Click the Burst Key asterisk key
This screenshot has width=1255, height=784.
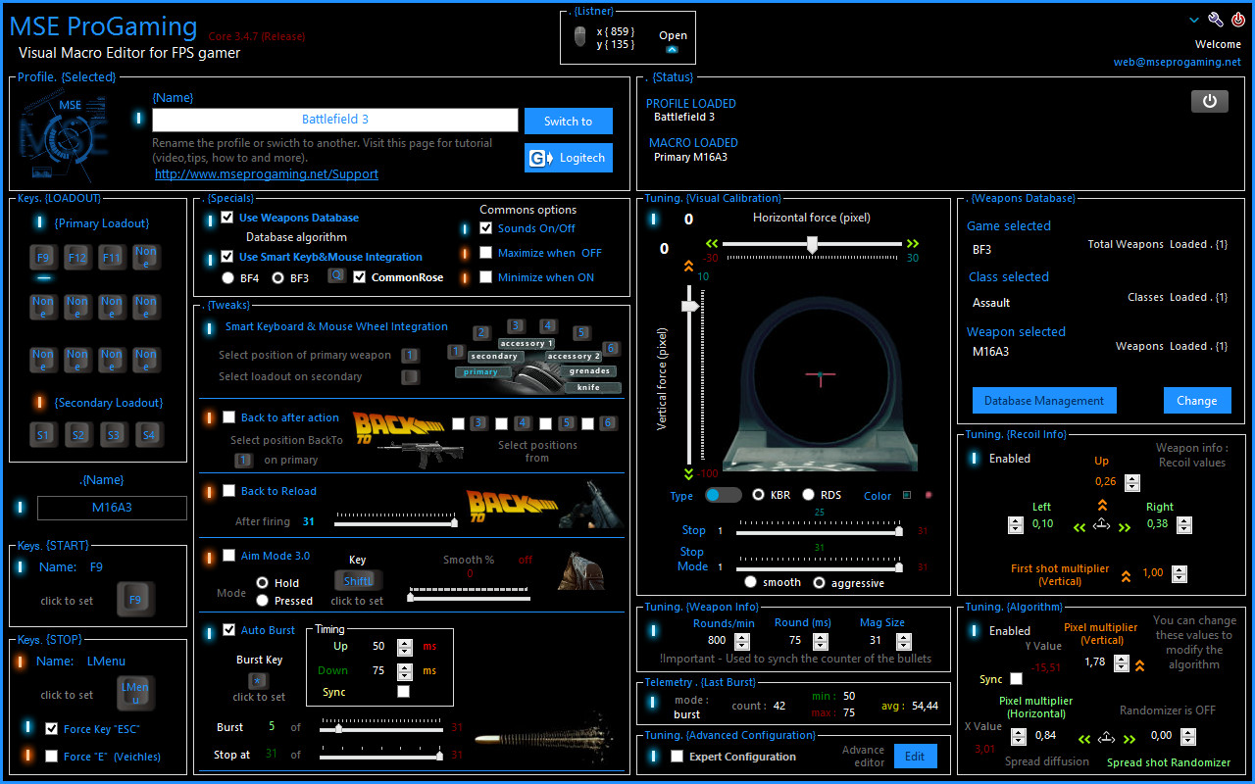point(258,679)
